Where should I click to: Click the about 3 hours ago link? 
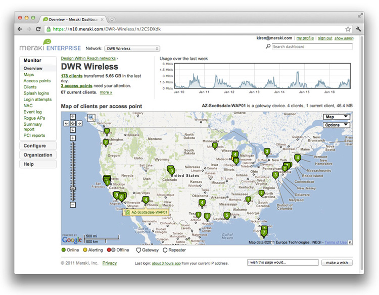pos(166,263)
